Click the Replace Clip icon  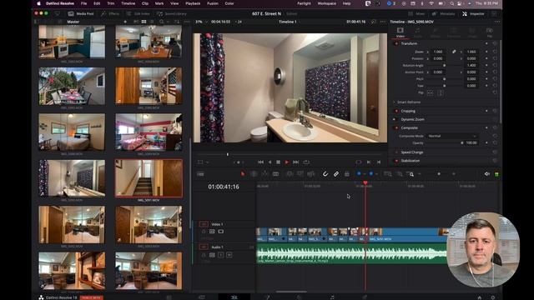(311, 174)
